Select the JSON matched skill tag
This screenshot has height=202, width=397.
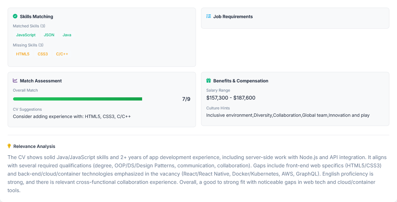[49, 35]
